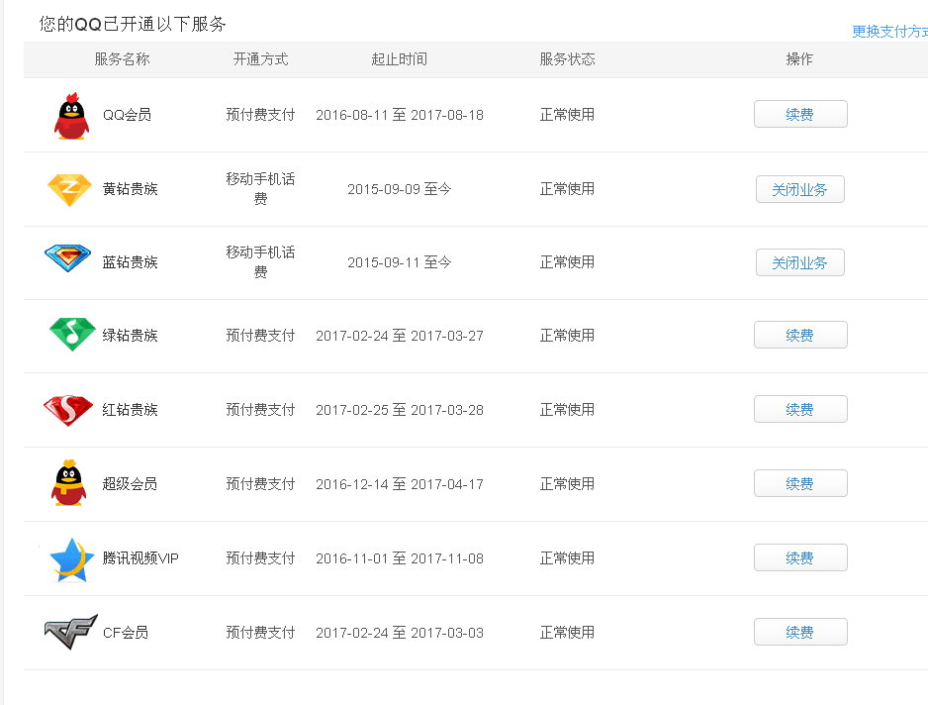Select the 黄钻贵族 service name
Viewport: 928px width, 705px height.
pyautogui.click(x=131, y=189)
